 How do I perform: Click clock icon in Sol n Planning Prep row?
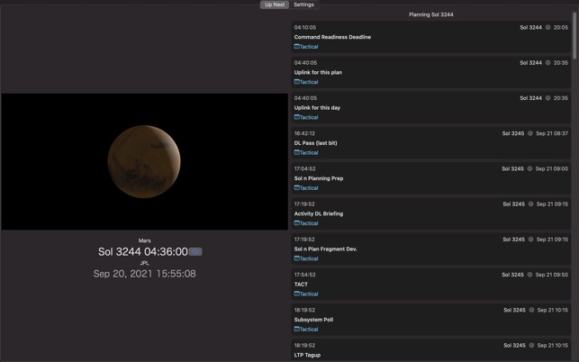pyautogui.click(x=529, y=168)
